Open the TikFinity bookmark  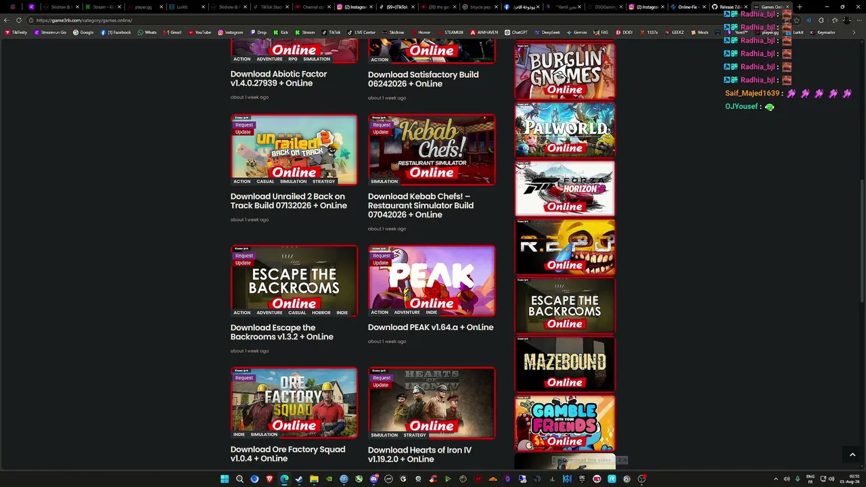[x=16, y=32]
